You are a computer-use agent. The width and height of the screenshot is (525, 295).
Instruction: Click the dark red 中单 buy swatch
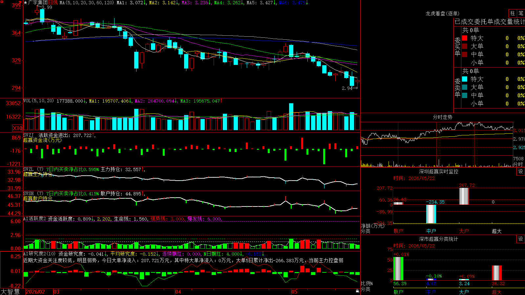click(465, 54)
